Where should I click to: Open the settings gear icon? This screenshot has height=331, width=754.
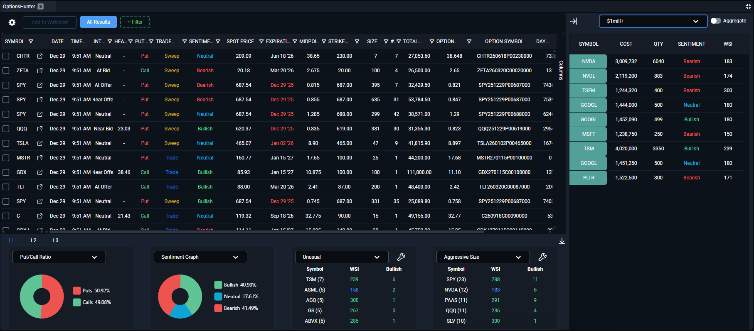12,22
